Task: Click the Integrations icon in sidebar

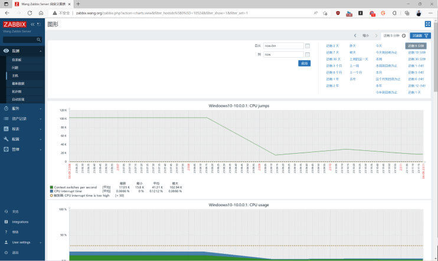Action: pos(6,222)
